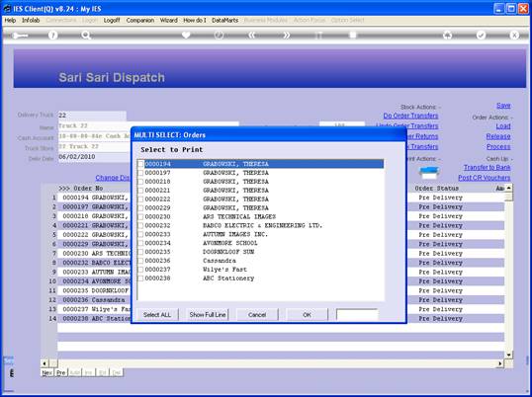The image size is (532, 397).
Task: Click the Transfer to Bank link
Action: pyautogui.click(x=487, y=167)
